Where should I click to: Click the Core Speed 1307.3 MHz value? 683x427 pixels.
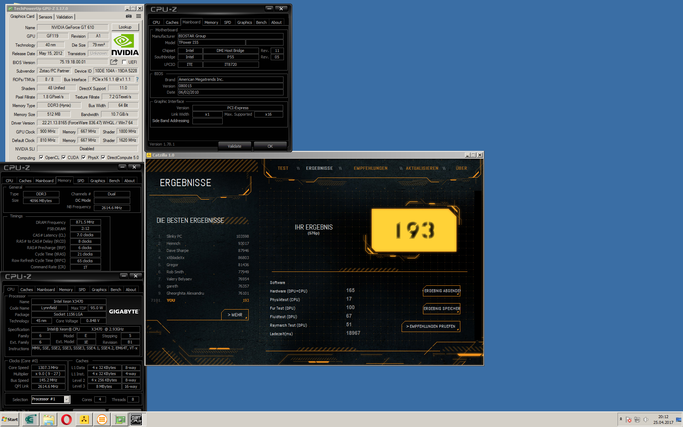48,368
